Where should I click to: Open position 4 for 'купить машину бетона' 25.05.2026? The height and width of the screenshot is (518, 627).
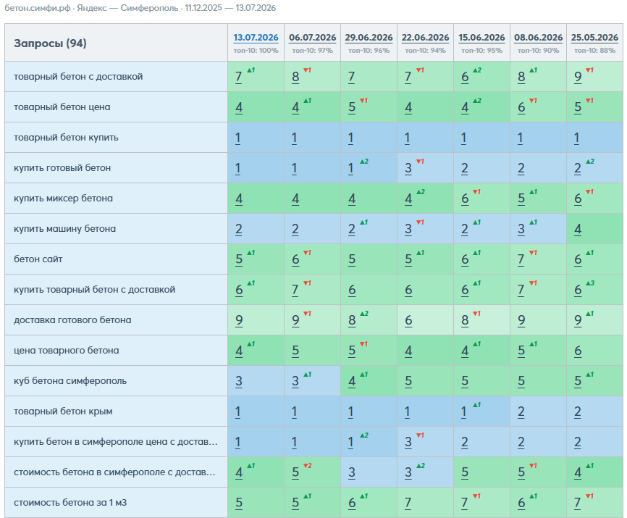pyautogui.click(x=578, y=229)
